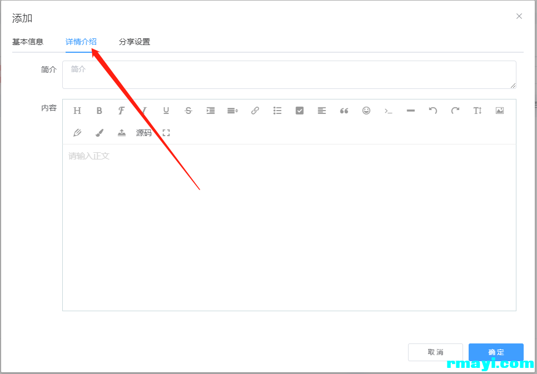Open the font family (F) tool

pos(121,111)
